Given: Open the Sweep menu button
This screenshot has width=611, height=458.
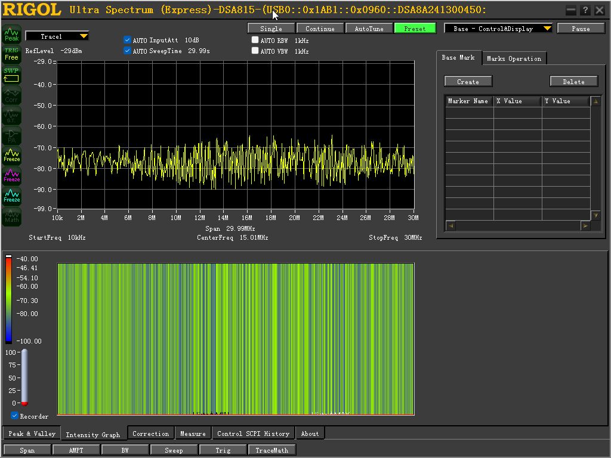Looking at the screenshot, I should [x=174, y=450].
